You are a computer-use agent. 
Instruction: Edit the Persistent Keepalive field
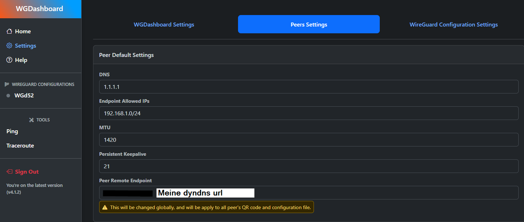(309, 166)
